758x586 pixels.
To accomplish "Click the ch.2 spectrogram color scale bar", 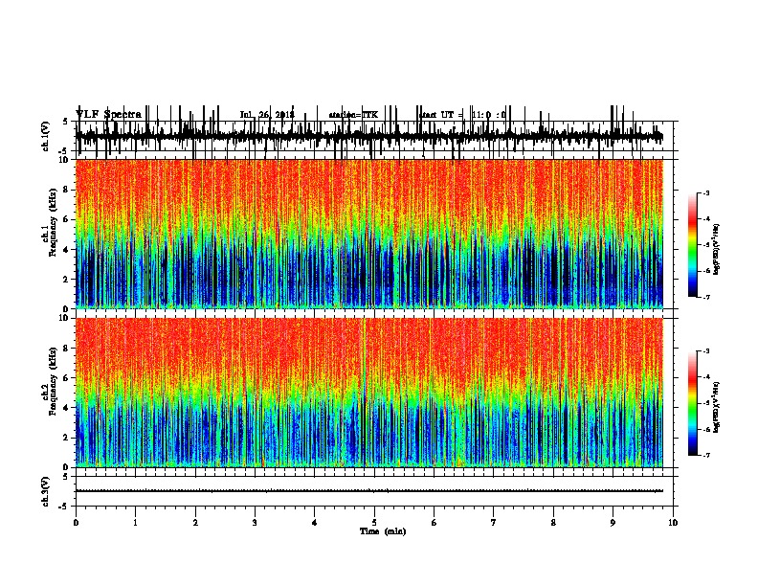I will click(x=692, y=403).
